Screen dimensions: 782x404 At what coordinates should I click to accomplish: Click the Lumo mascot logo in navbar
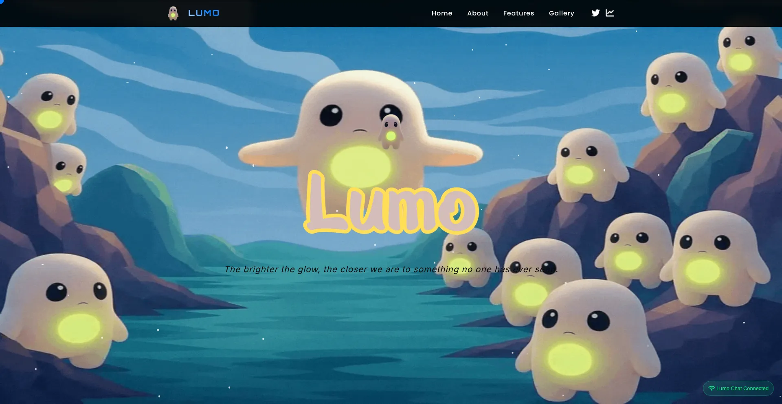[x=173, y=13]
